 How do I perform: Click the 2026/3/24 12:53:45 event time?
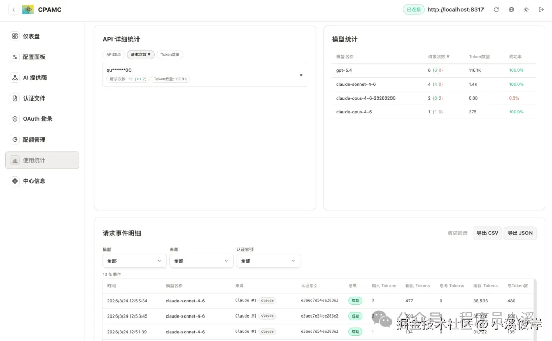click(127, 316)
